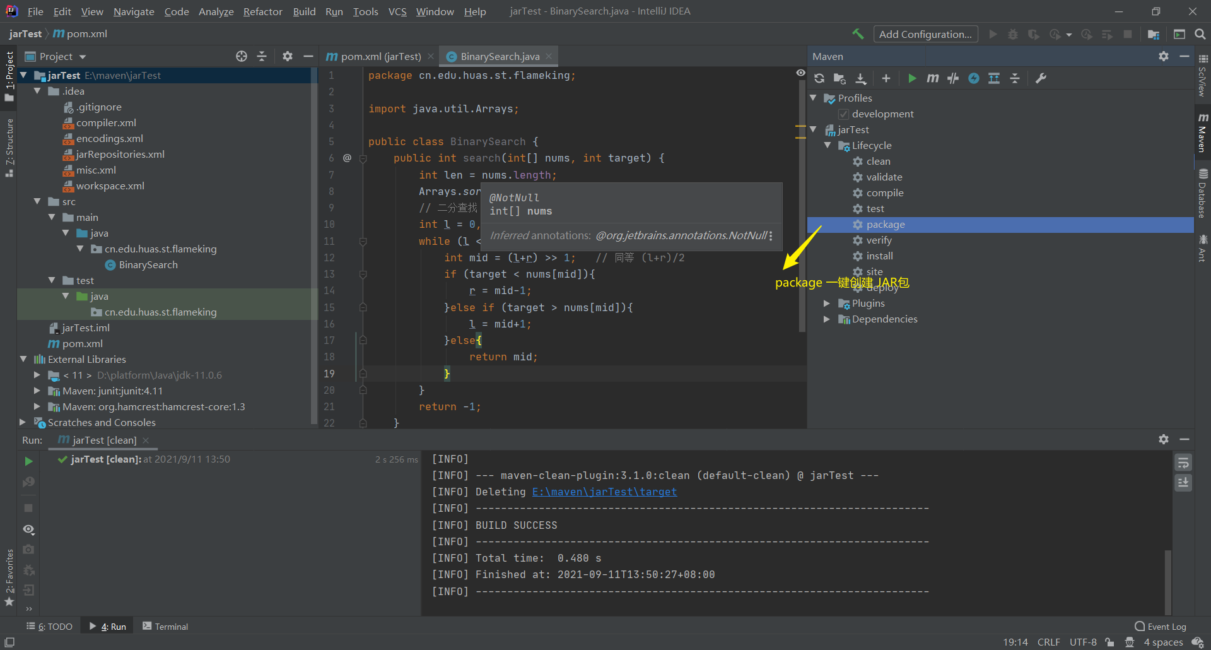Toggle the development profile checkbox
The height and width of the screenshot is (650, 1211).
point(843,114)
